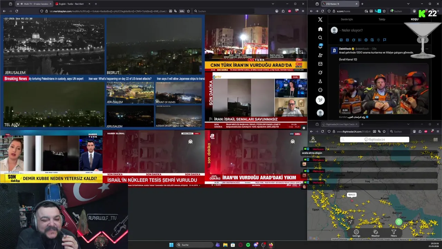This screenshot has width=442, height=249.
Task: Play Daktilock rescue workers video
Action: click(x=384, y=89)
